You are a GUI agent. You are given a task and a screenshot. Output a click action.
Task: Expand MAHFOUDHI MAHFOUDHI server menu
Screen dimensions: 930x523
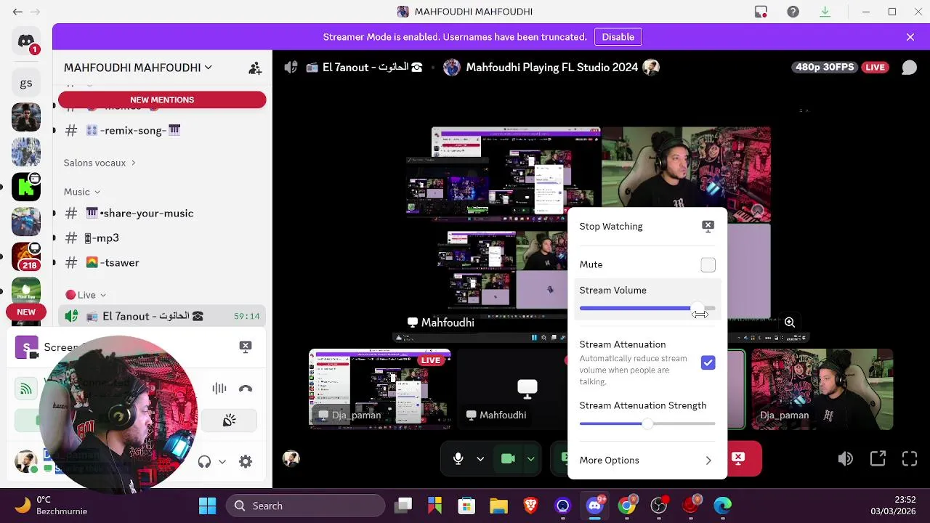click(138, 68)
